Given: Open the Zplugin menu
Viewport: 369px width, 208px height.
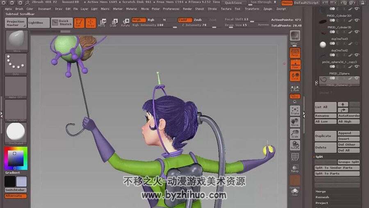Looking at the screenshot, I should 268,9.
